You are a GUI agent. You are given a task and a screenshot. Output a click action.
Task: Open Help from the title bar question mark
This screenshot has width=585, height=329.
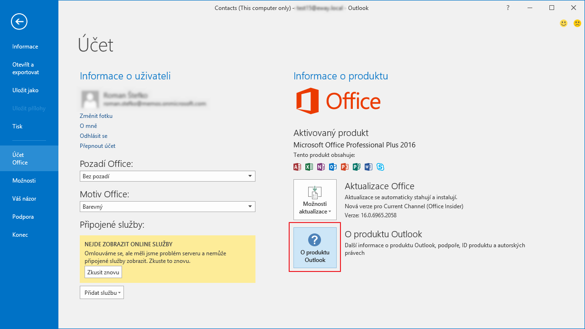pyautogui.click(x=508, y=8)
